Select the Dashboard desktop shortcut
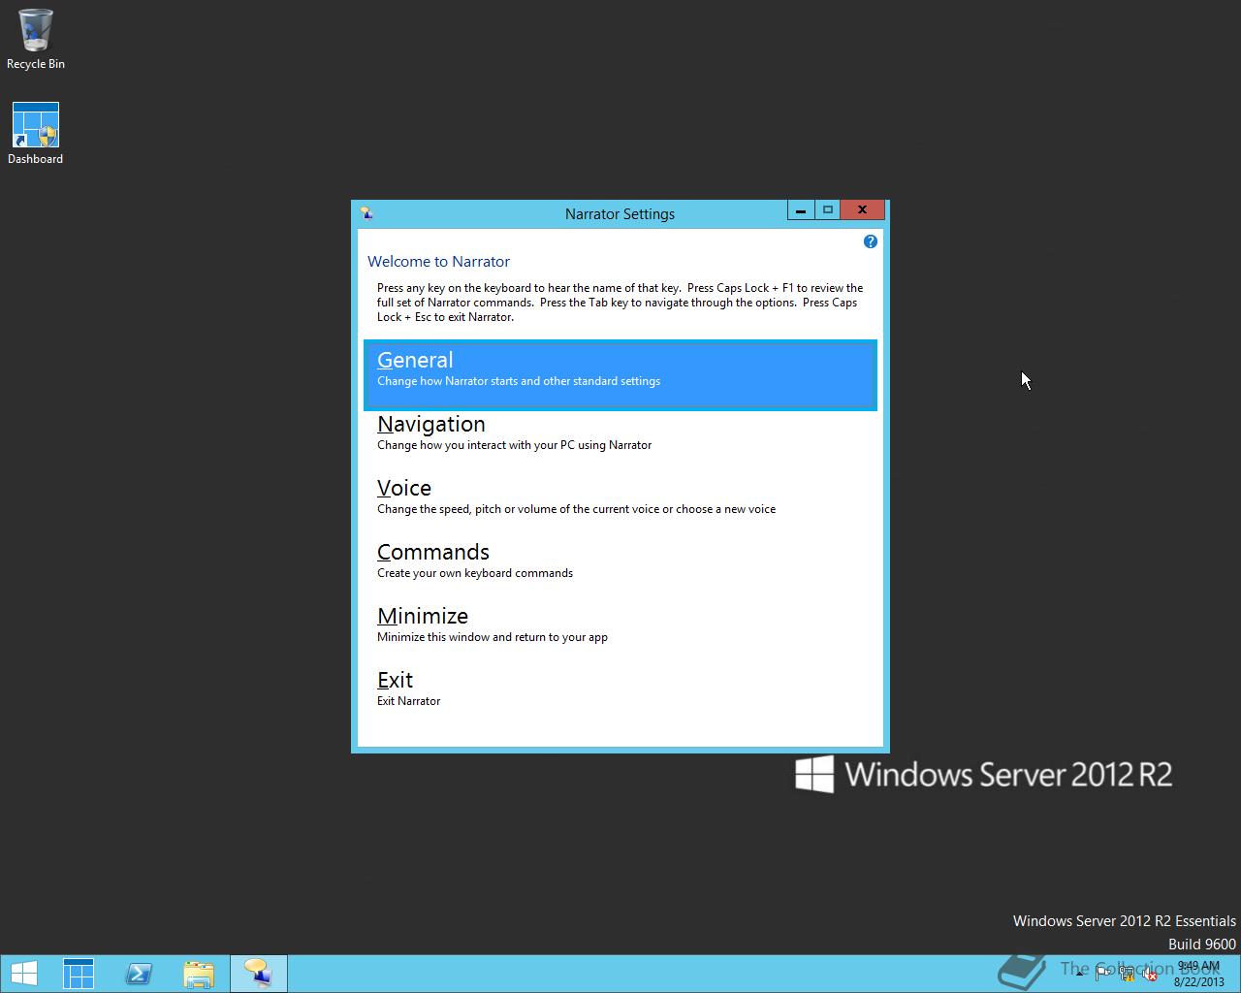The width and height of the screenshot is (1241, 993). click(x=36, y=134)
